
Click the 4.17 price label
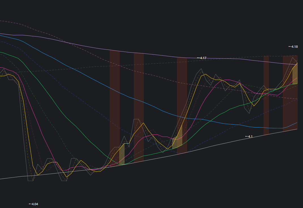(x=202, y=58)
